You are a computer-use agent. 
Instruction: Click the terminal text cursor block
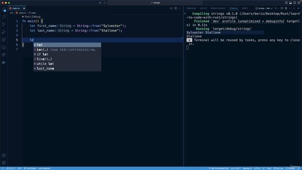pos(187,48)
